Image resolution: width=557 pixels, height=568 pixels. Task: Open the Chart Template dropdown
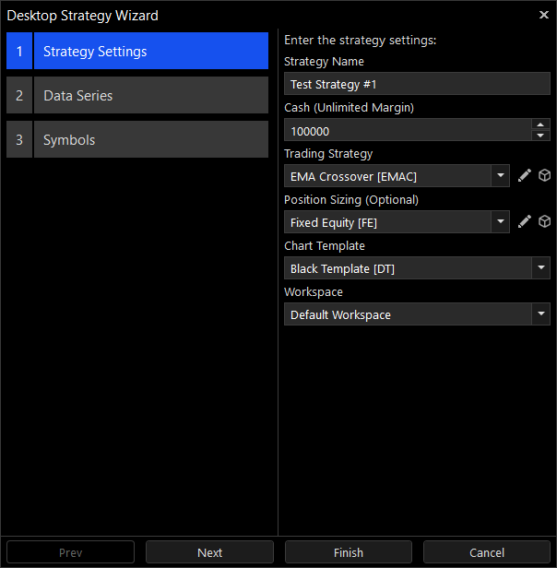tap(540, 268)
